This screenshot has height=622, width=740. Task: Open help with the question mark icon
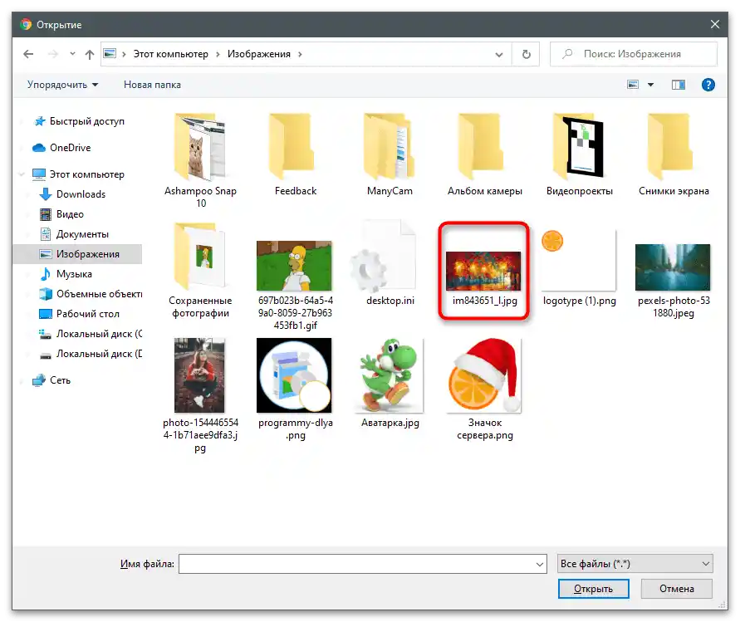click(708, 85)
